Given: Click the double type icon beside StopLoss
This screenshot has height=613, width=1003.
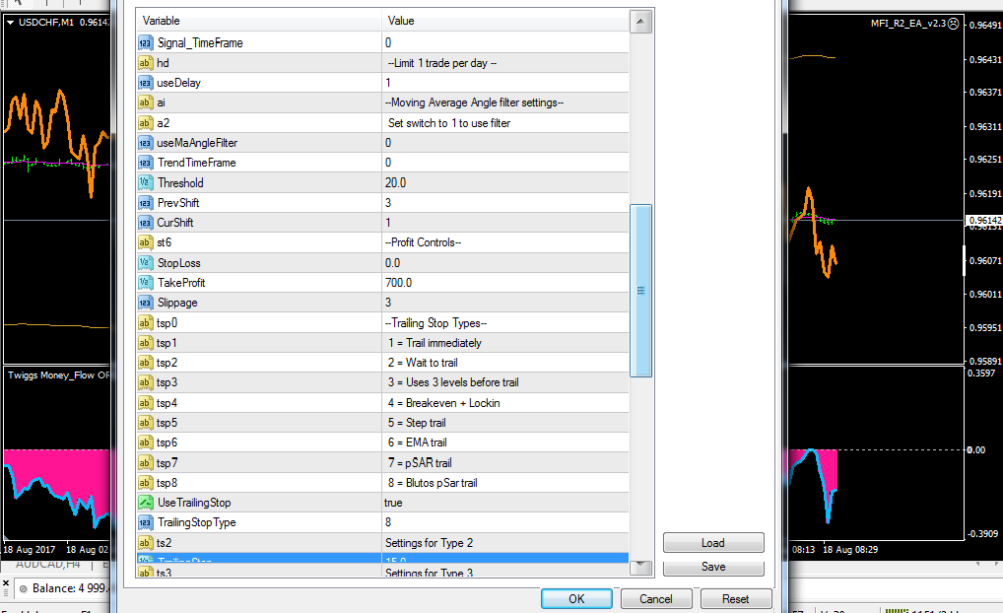Looking at the screenshot, I should [x=145, y=262].
